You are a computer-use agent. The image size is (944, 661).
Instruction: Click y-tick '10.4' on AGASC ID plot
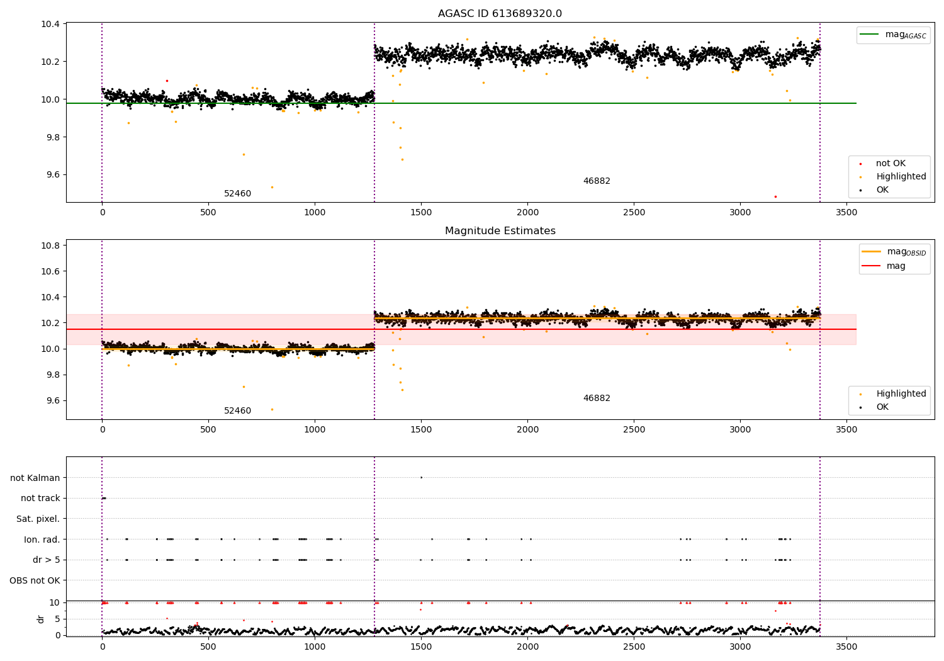(50, 24)
